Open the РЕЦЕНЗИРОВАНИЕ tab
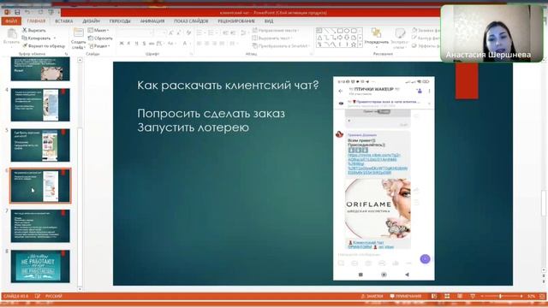This screenshot has width=548, height=308. coord(236,21)
